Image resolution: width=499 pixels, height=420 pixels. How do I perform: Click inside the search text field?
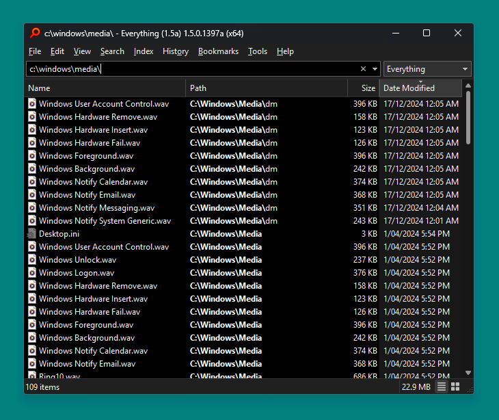click(x=205, y=69)
